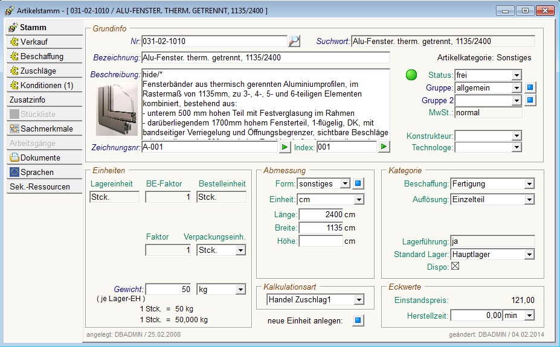The image size is (560, 347).
Task: Open the Standard Lager dropdown
Action: (x=529, y=255)
